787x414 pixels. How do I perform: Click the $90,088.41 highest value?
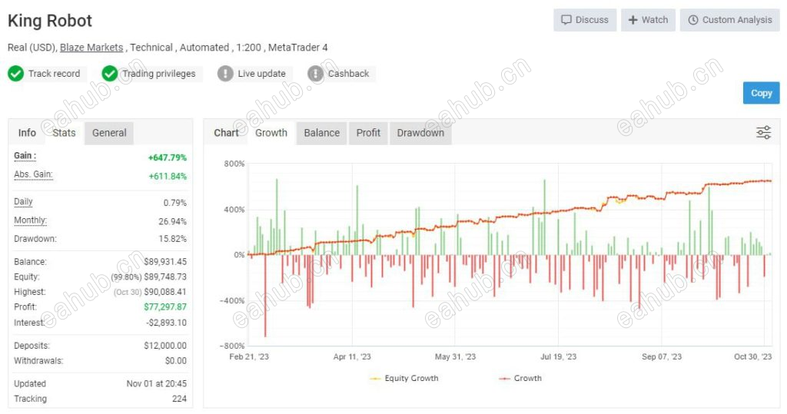(165, 292)
